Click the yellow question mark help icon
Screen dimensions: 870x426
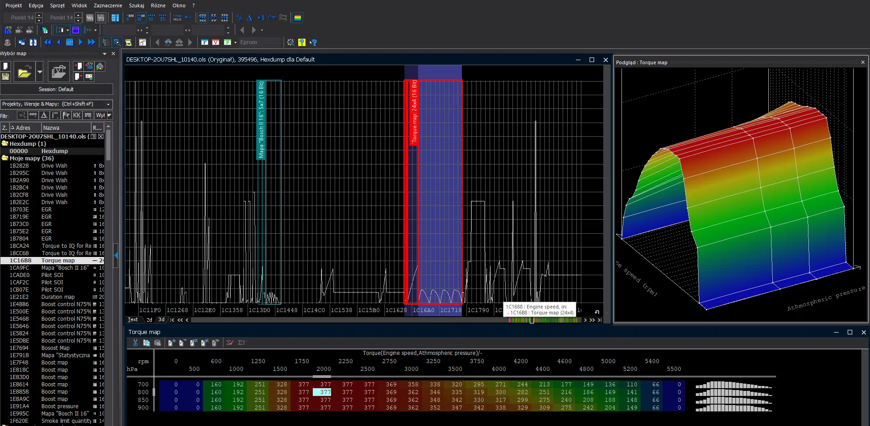[x=301, y=42]
